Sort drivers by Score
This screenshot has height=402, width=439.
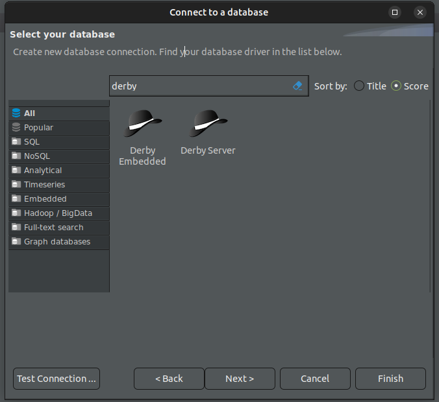[396, 86]
